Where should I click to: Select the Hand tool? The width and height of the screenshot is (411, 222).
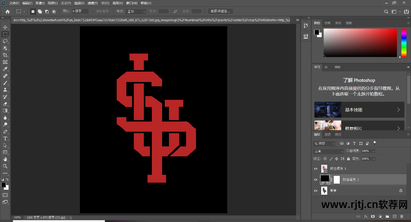[x=5, y=159]
